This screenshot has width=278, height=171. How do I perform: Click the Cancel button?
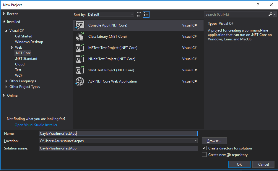[x=263, y=164]
